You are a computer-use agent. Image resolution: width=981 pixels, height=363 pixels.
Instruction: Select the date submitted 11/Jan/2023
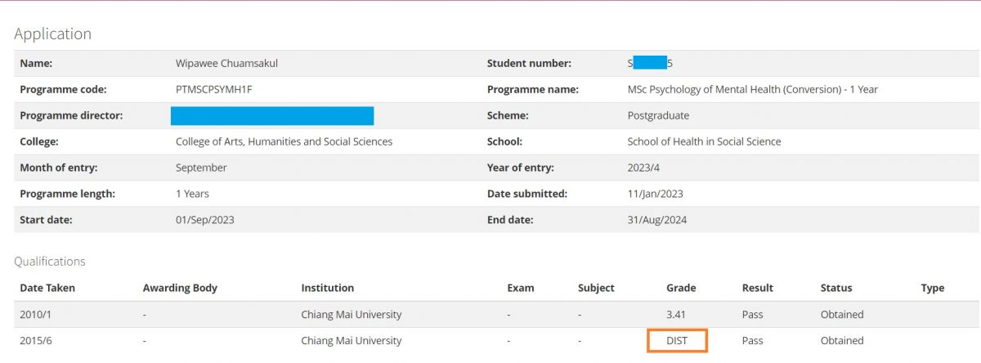coord(655,194)
